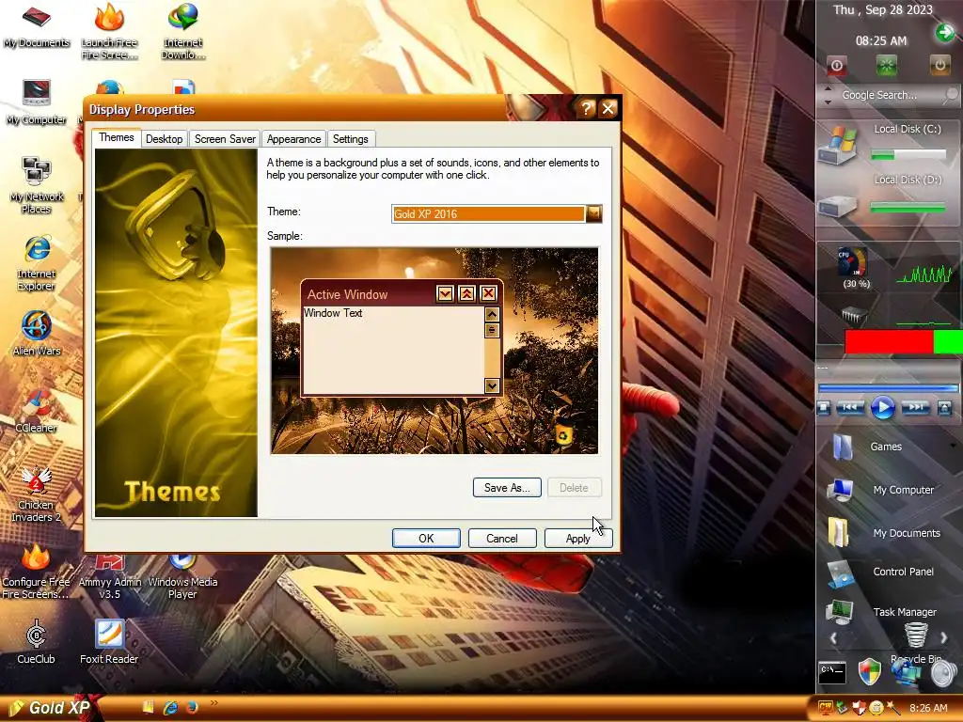Open Internet Download Manager desktop icon

pyautogui.click(x=183, y=31)
